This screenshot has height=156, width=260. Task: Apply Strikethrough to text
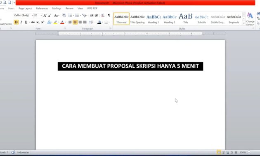[x=33, y=22]
